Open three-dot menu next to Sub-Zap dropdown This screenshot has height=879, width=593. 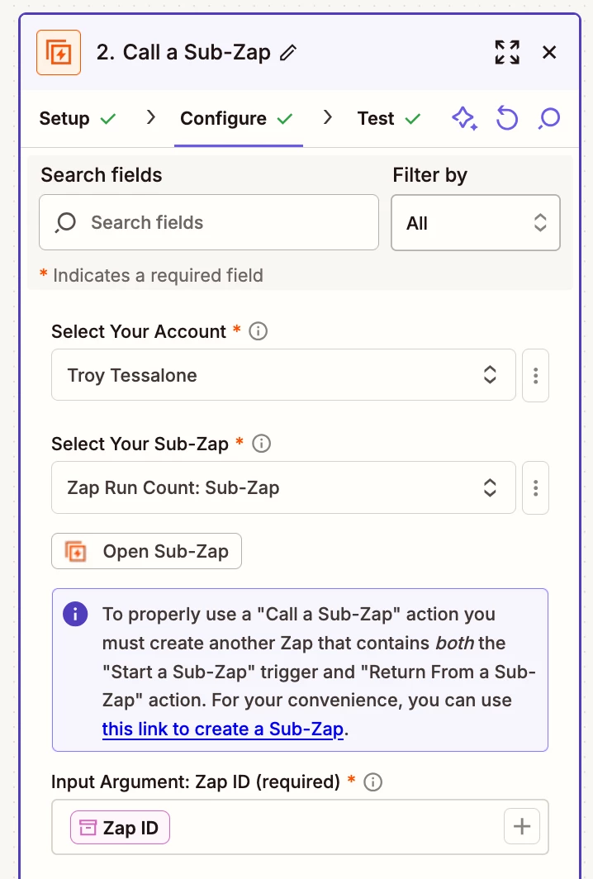[536, 487]
